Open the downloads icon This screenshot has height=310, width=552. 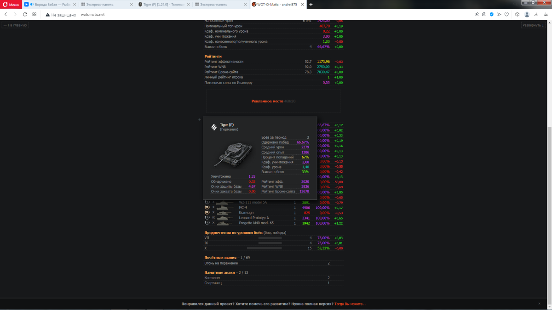[536, 14]
